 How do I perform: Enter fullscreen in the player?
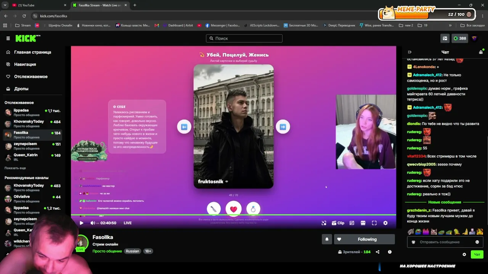[374, 223]
